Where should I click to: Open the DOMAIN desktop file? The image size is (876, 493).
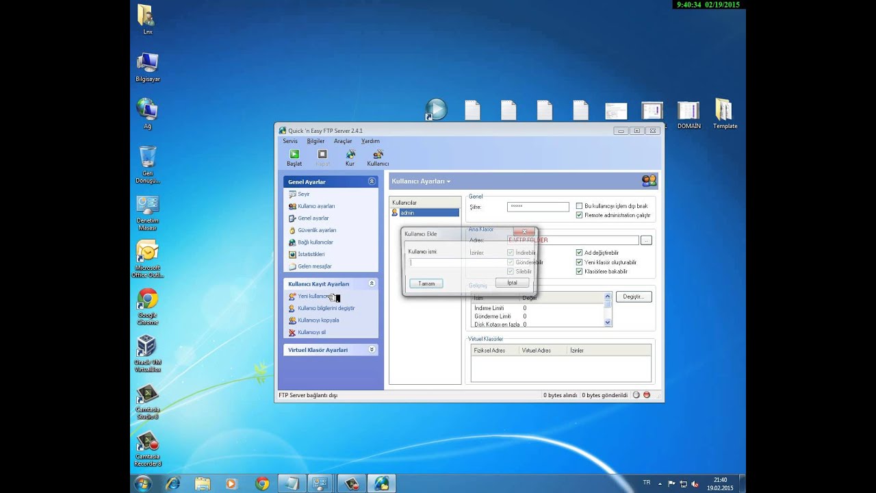(688, 114)
